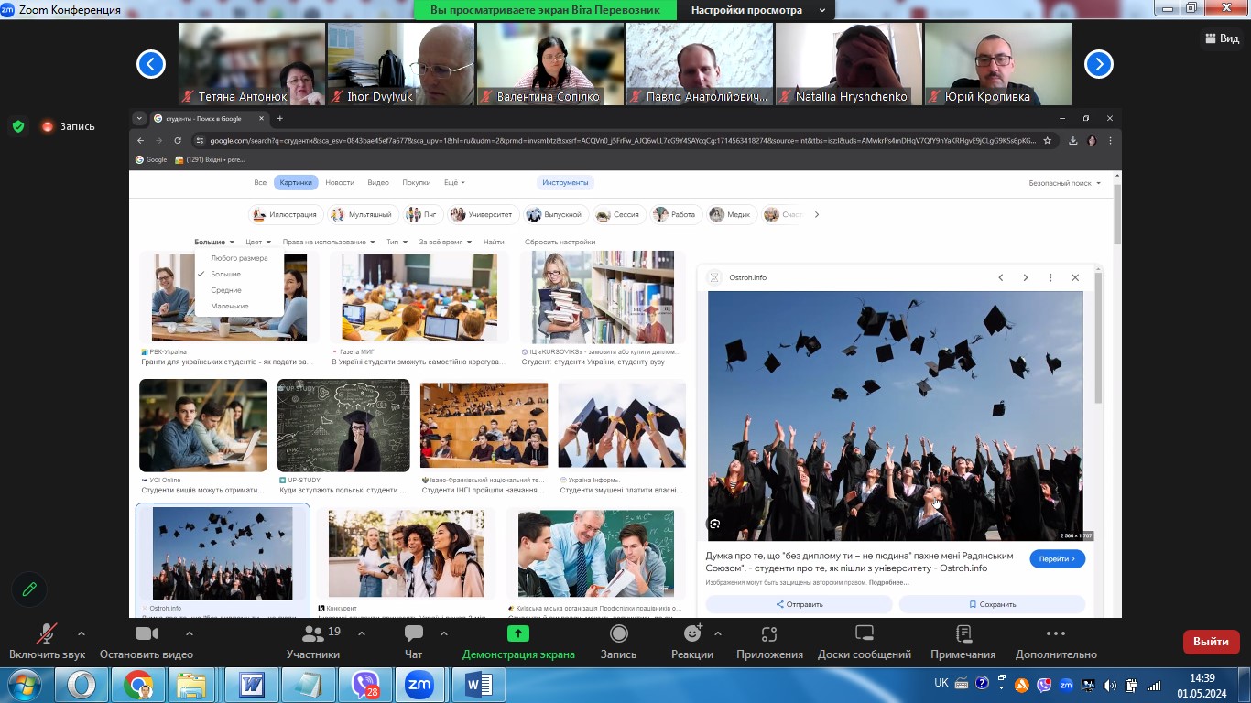The height and width of the screenshot is (703, 1251).
Task: Reload the Chrome page
Action: pos(179,140)
